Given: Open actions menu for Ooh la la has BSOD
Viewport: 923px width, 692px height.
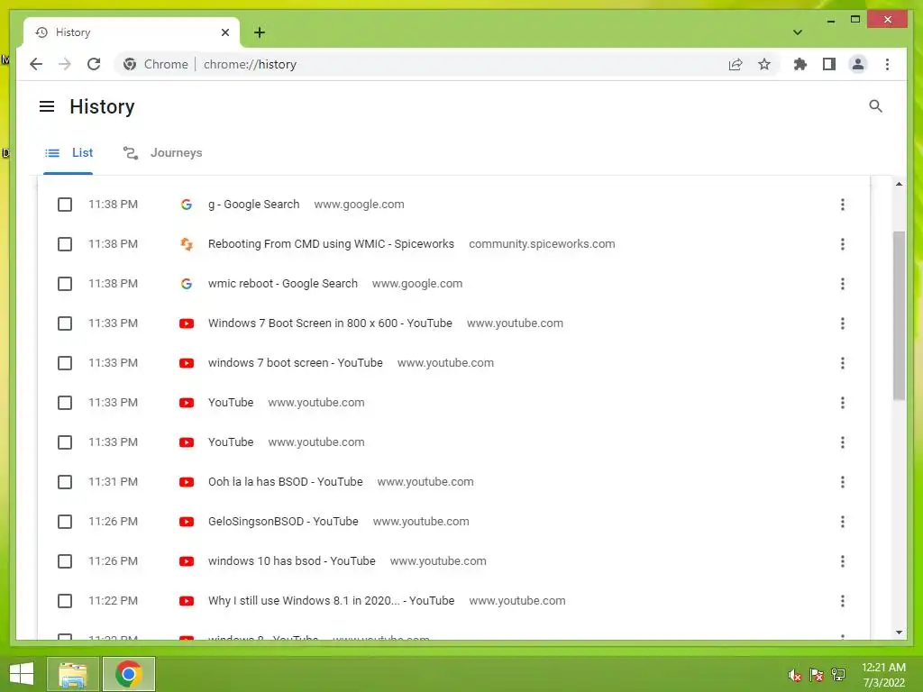Looking at the screenshot, I should click(843, 482).
